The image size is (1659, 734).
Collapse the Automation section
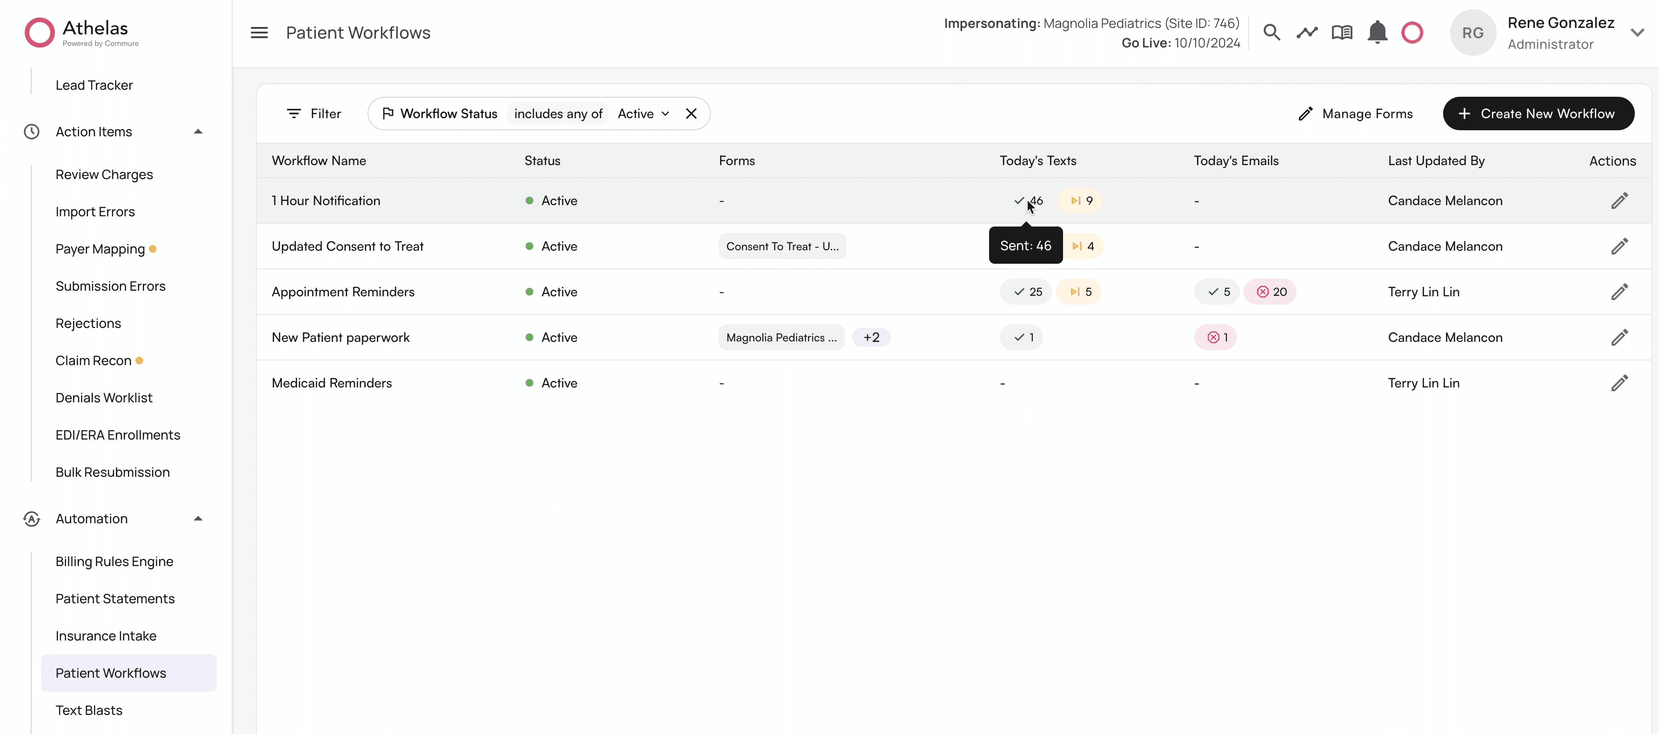click(x=198, y=518)
